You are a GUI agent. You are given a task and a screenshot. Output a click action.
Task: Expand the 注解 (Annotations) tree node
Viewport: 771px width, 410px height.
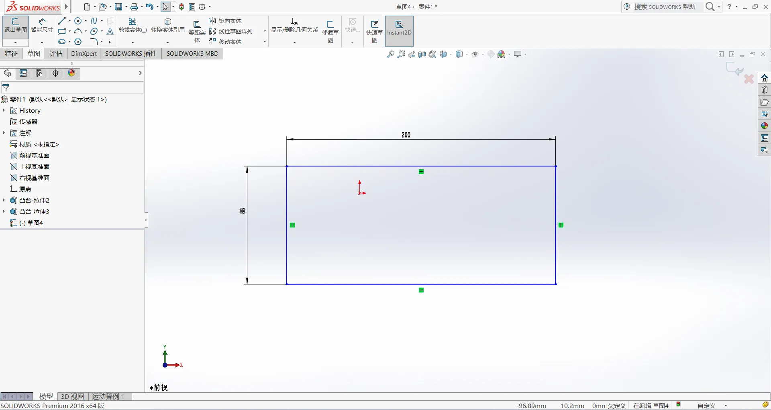4,133
